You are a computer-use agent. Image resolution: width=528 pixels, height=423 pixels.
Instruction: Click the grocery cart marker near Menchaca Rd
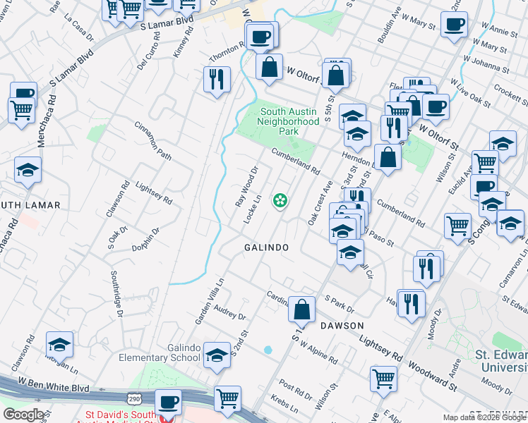[22, 111]
